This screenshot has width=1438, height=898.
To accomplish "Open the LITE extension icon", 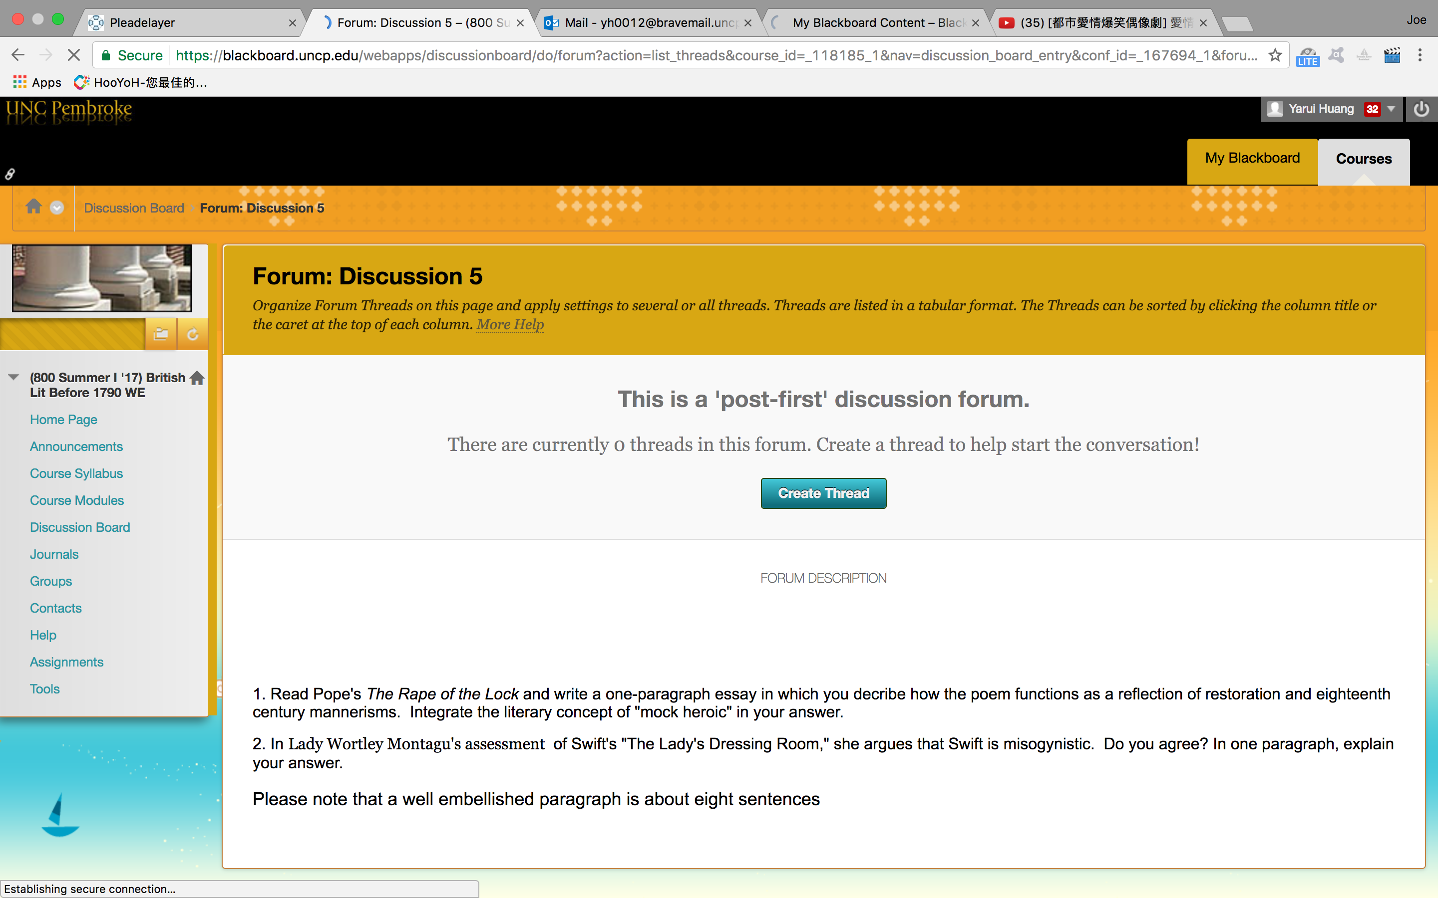I will click(x=1307, y=56).
